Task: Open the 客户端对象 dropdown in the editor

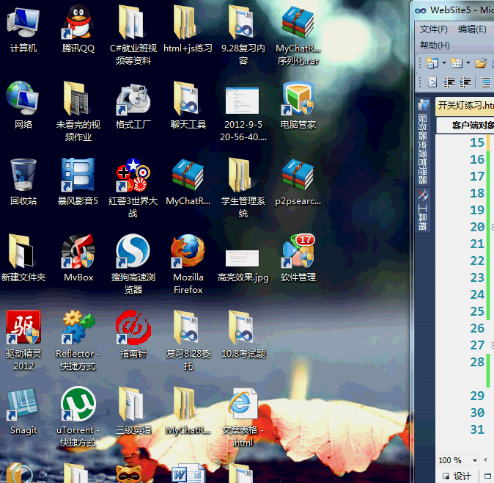Action: pyautogui.click(x=465, y=126)
